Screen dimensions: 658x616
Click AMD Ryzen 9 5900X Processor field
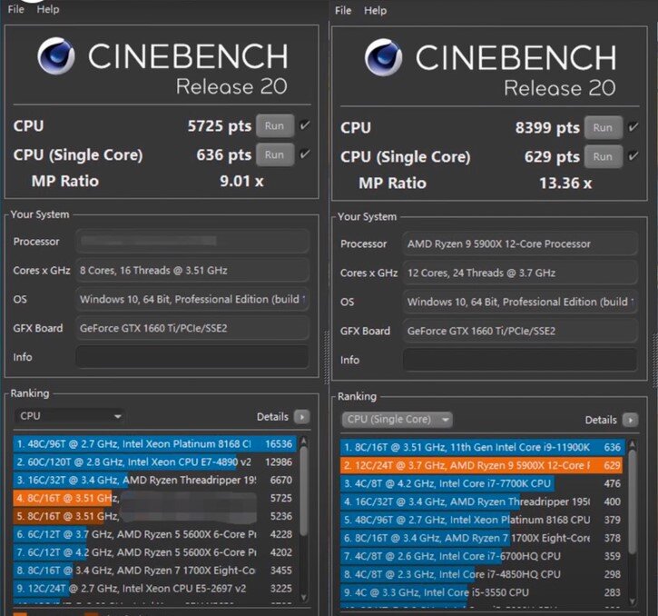click(520, 243)
